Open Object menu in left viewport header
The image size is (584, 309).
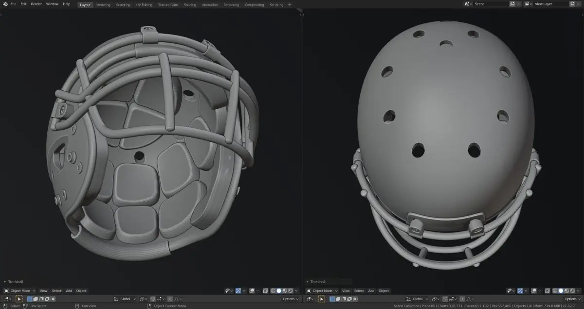coord(81,291)
